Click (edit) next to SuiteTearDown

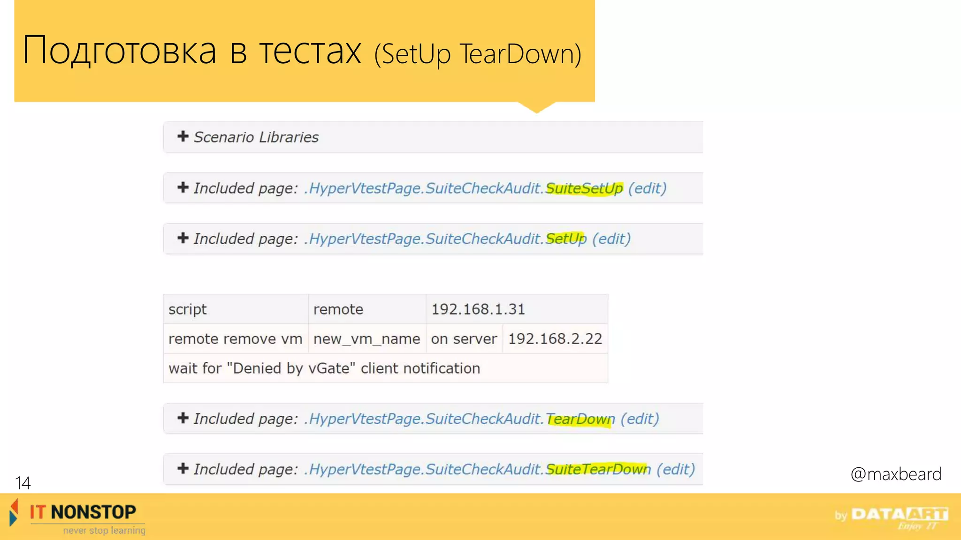(x=676, y=469)
